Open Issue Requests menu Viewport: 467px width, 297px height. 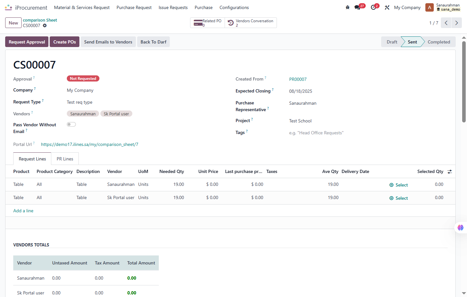[x=173, y=7]
